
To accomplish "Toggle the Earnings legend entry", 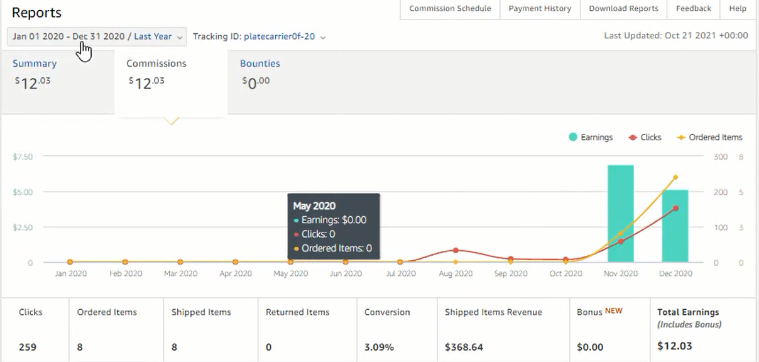I will coord(591,137).
